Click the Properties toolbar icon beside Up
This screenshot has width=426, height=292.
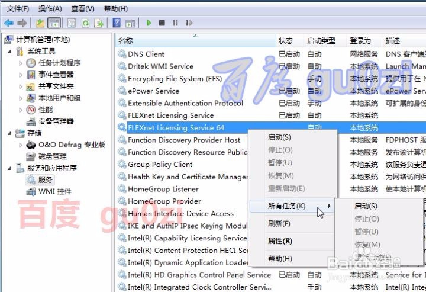click(72, 23)
